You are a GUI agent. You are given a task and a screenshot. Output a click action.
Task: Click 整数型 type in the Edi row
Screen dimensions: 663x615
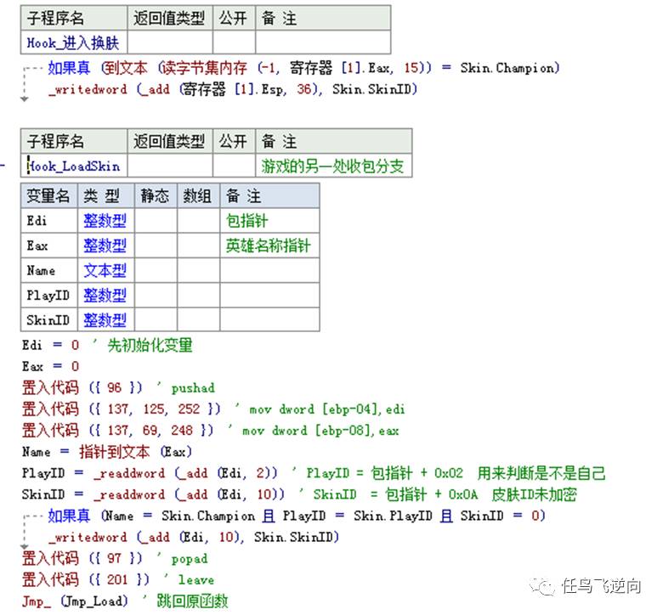(105, 221)
